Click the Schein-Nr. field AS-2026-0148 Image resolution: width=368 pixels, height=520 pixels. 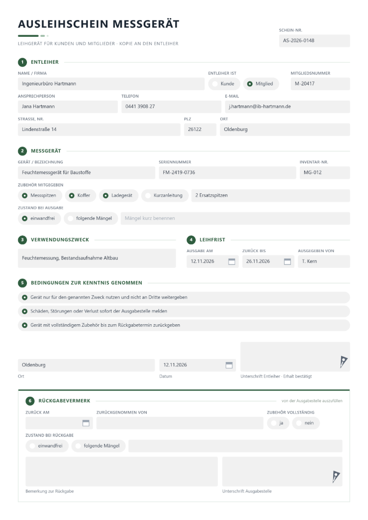[x=314, y=41]
